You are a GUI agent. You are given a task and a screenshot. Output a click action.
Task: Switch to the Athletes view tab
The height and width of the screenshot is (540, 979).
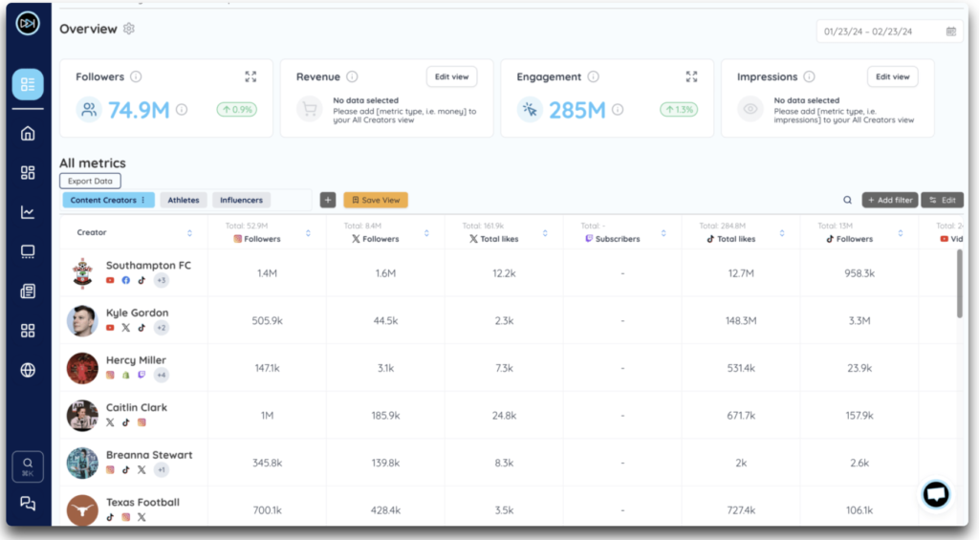click(x=183, y=200)
